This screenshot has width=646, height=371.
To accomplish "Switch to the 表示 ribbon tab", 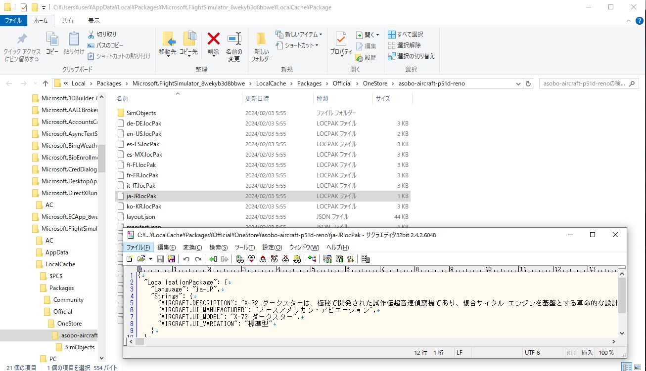I will [x=93, y=21].
